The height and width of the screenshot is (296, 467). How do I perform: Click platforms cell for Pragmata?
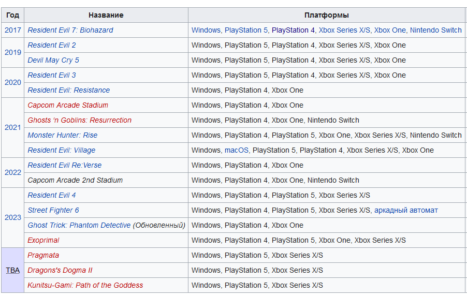click(326, 255)
